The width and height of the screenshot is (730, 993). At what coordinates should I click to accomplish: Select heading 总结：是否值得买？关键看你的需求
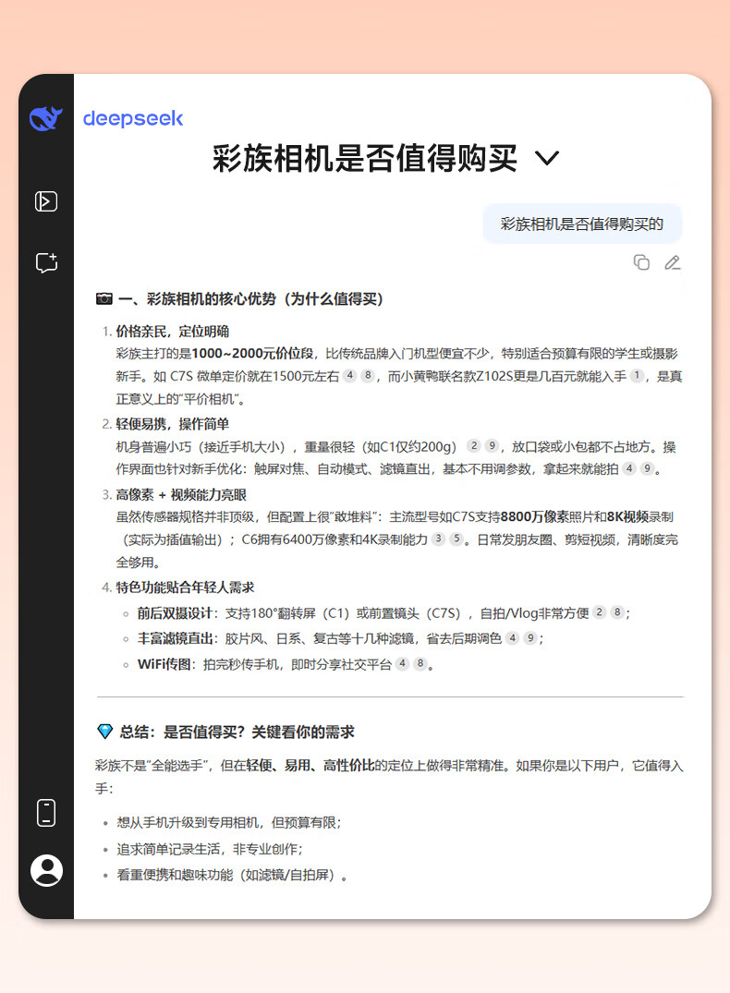click(x=237, y=733)
